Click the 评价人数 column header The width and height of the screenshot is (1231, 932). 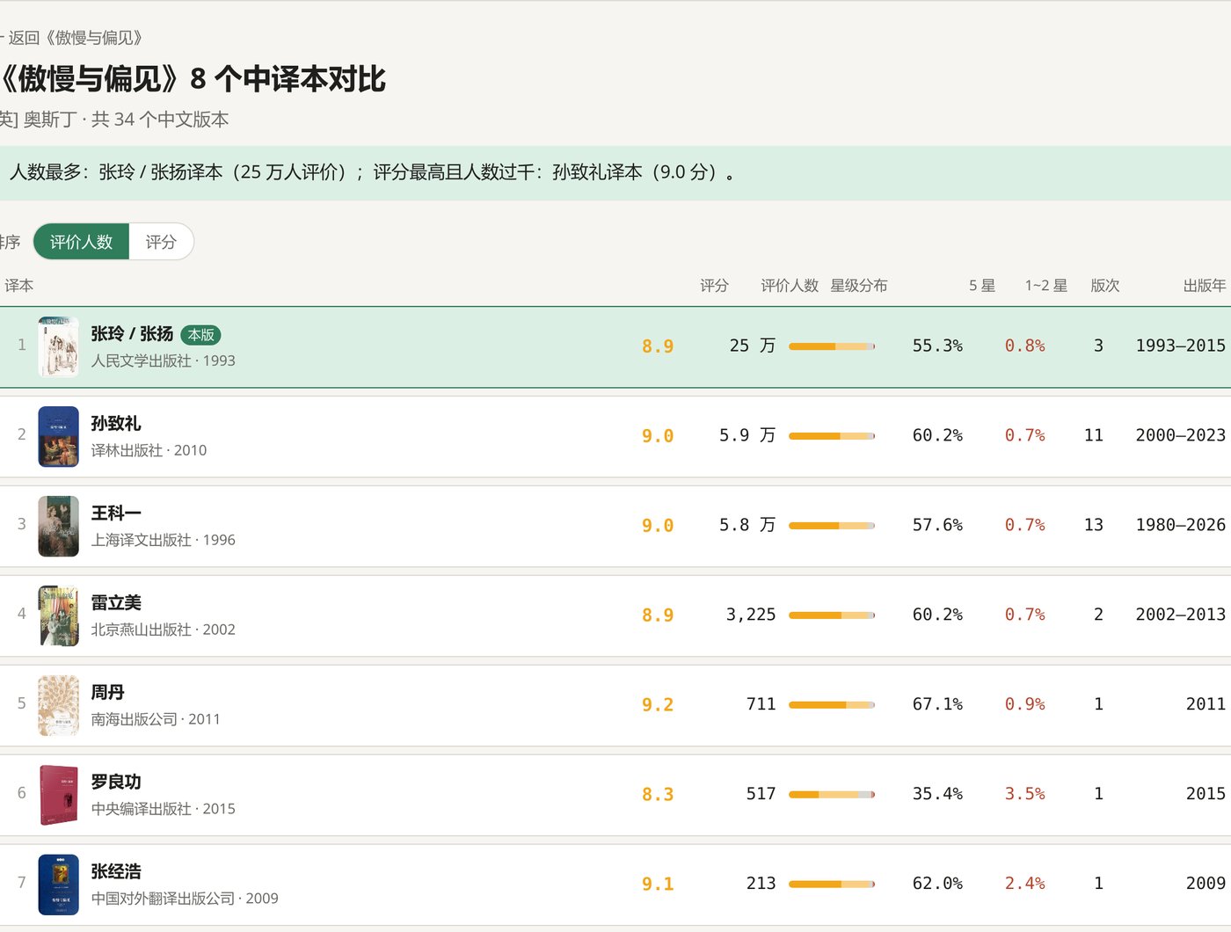coord(790,286)
